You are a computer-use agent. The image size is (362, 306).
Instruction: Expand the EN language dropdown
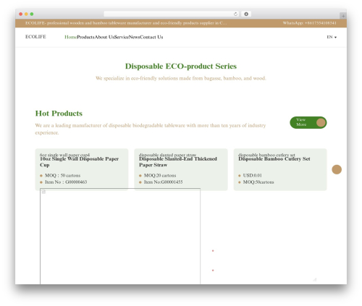pyautogui.click(x=332, y=37)
